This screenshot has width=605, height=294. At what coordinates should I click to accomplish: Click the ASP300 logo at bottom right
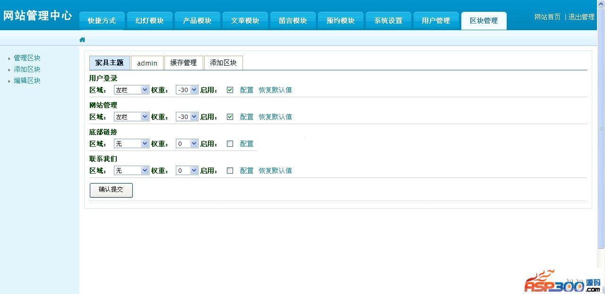click(562, 282)
